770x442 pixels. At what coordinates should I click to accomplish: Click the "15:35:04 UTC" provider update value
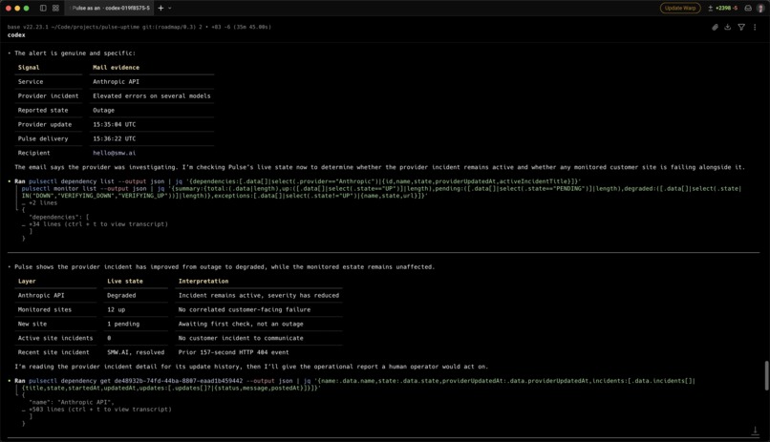click(x=115, y=124)
